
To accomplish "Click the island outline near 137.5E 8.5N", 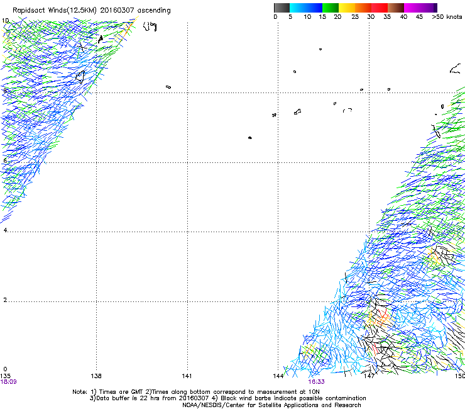I will tap(80, 77).
